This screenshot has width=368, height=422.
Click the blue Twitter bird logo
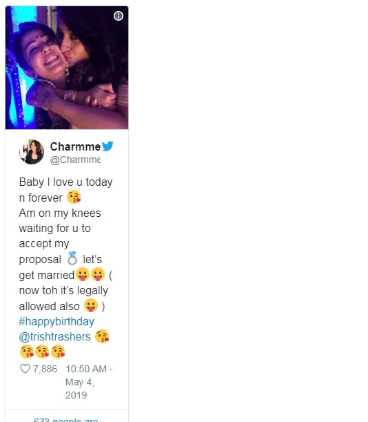[x=108, y=146]
